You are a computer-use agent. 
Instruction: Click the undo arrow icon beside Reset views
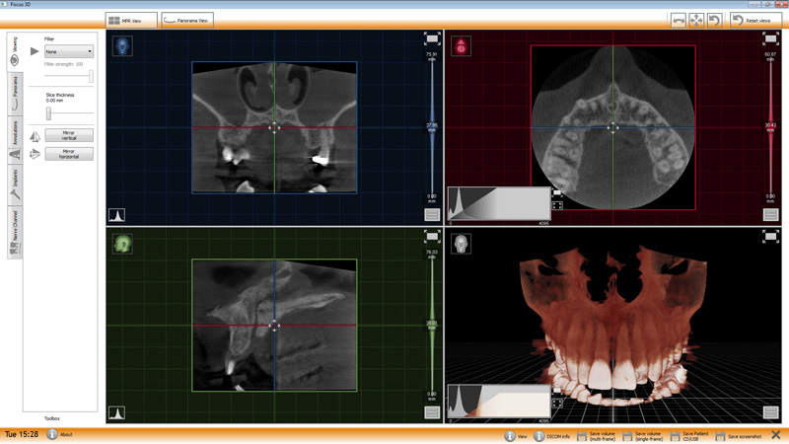(714, 20)
